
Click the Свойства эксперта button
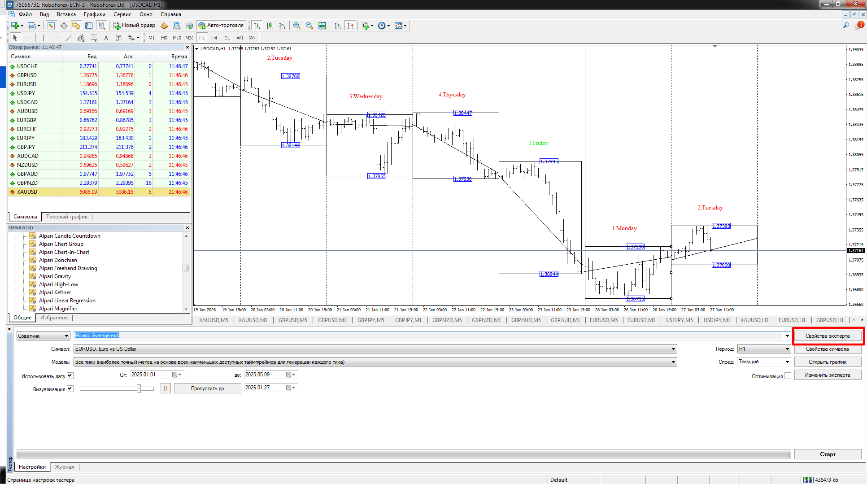click(828, 336)
